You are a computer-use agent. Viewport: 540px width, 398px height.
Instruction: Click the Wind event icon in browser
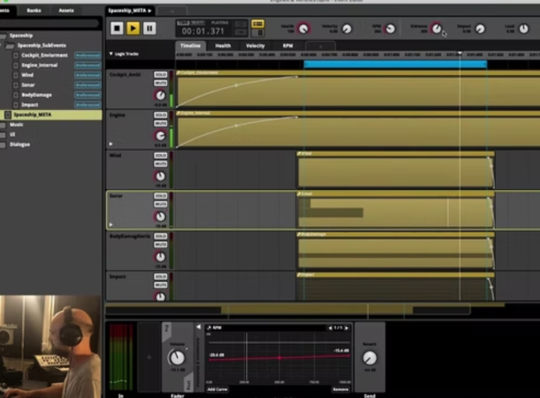pos(15,75)
